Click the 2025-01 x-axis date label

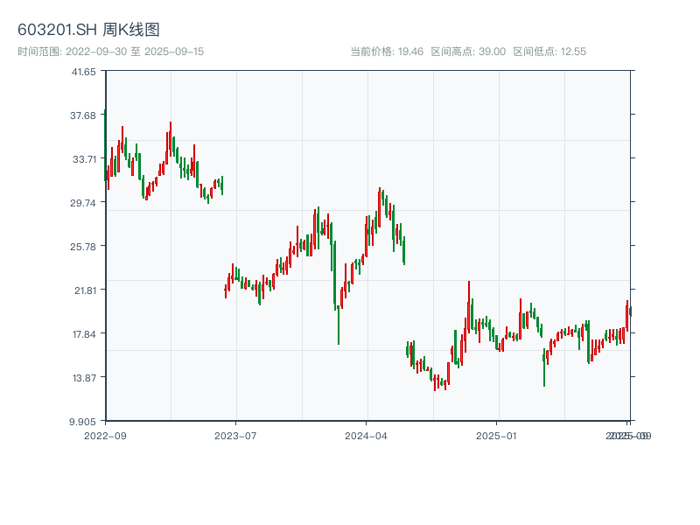497,435
